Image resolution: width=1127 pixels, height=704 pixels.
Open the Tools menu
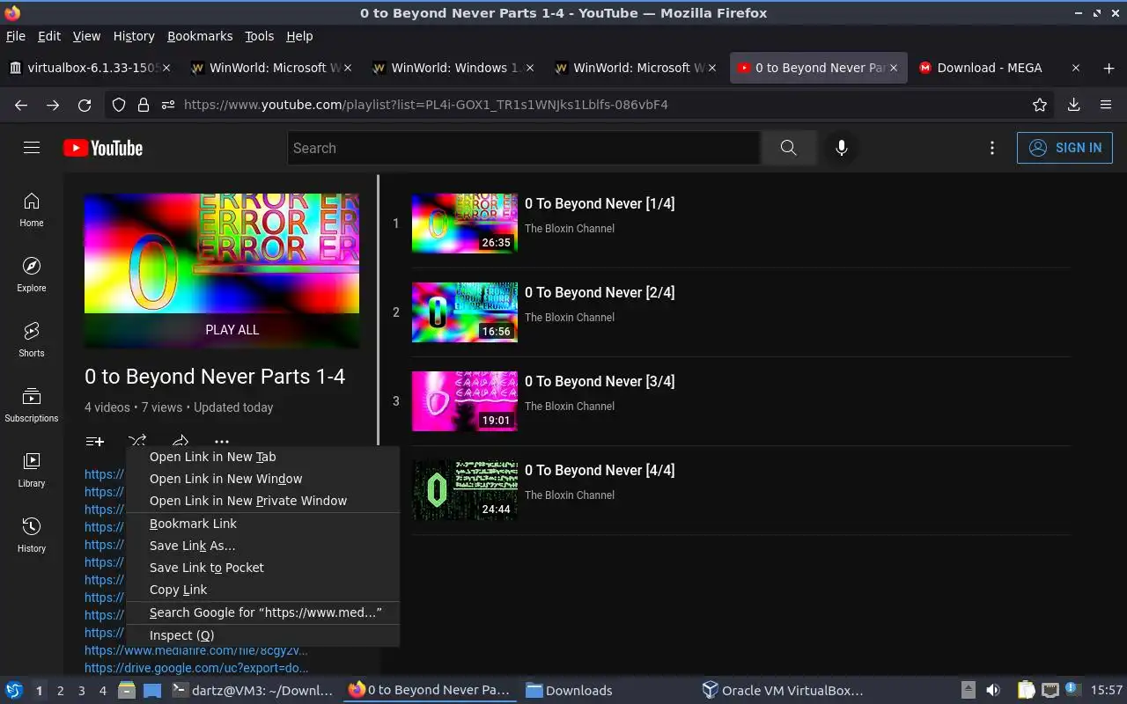pos(260,36)
